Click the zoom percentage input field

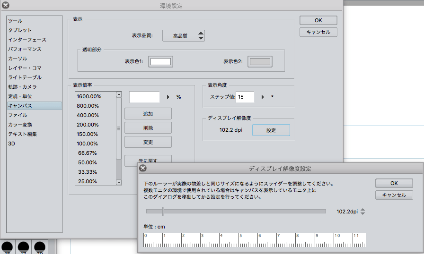pos(144,97)
